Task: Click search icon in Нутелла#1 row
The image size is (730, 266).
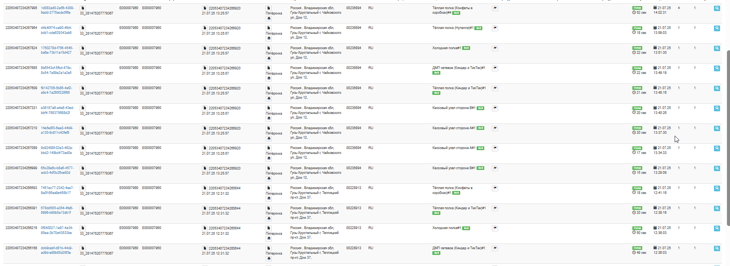Action: pyautogui.click(x=717, y=28)
